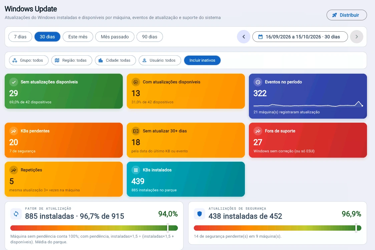Click the user icon beside Usuário: todos
The image size is (375, 250).
(x=144, y=60)
